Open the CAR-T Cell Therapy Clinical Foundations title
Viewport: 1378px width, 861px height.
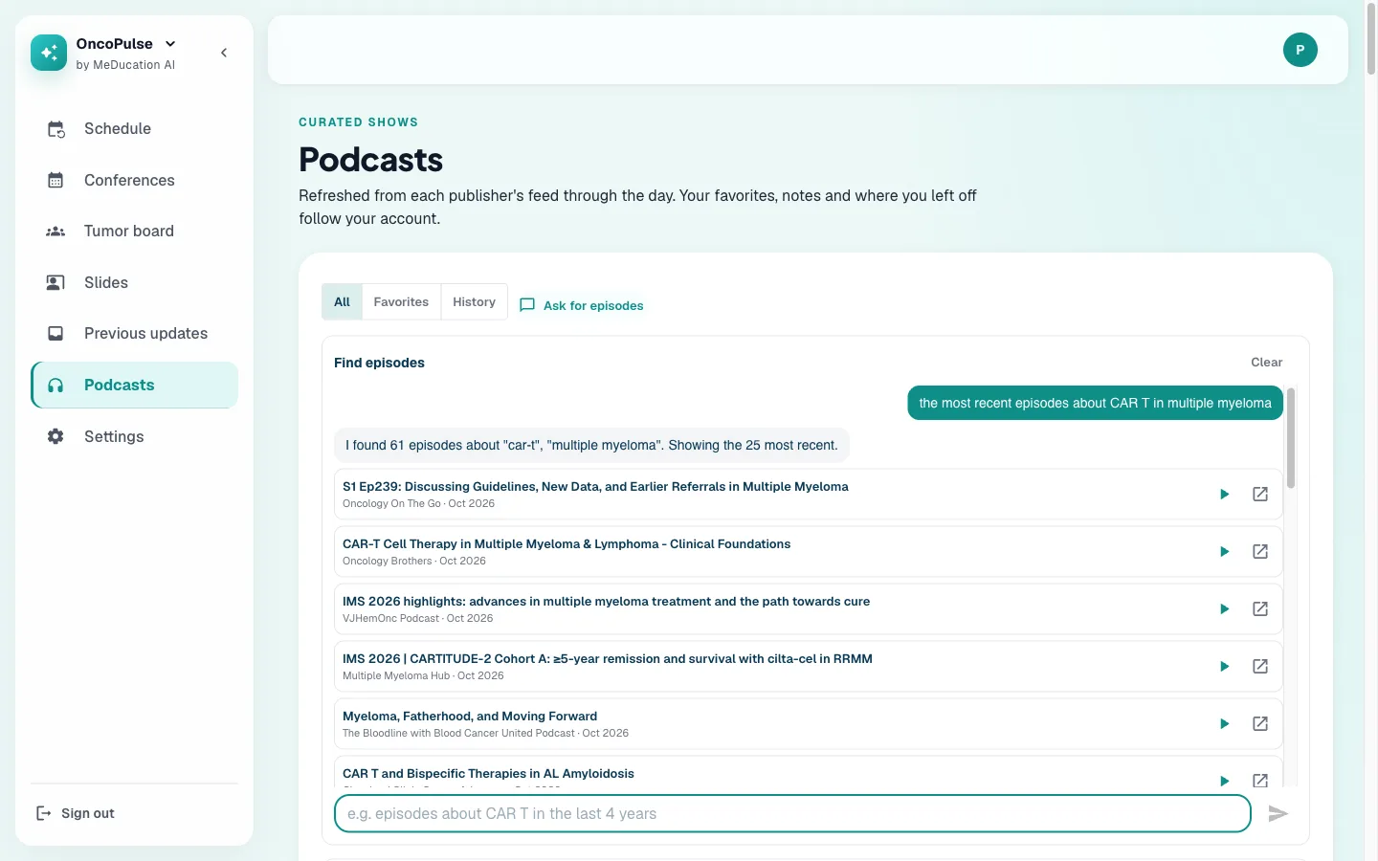[567, 544]
